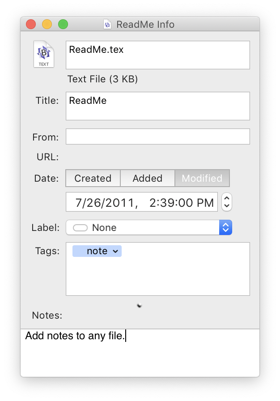Click the blue Label popup arrows
The height and width of the screenshot is (401, 280).
[225, 228]
